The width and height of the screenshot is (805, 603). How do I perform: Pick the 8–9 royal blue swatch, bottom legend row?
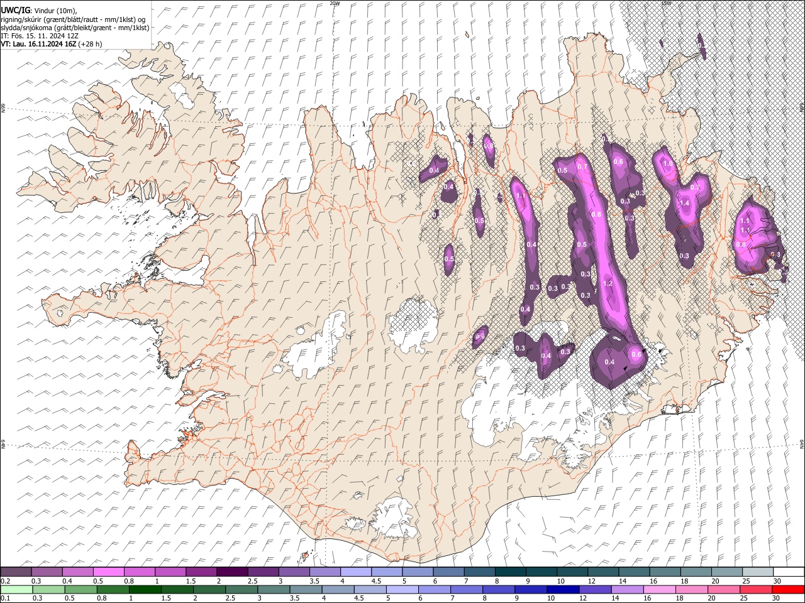click(499, 589)
